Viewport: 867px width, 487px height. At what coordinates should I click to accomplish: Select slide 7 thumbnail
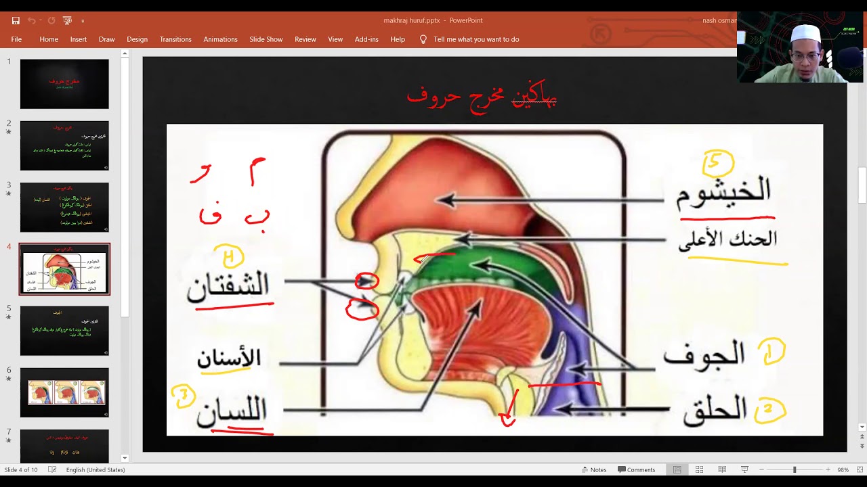click(x=64, y=446)
